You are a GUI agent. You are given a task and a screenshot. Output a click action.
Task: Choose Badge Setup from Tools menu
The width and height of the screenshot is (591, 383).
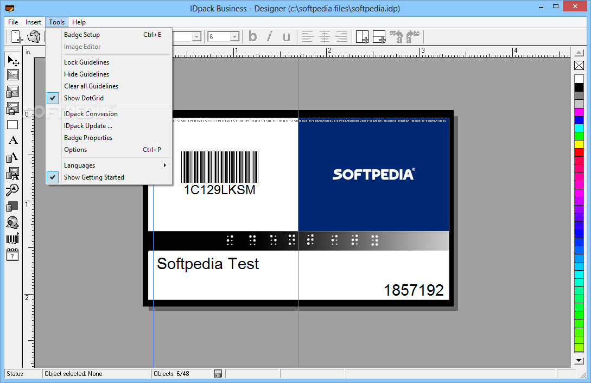point(109,35)
